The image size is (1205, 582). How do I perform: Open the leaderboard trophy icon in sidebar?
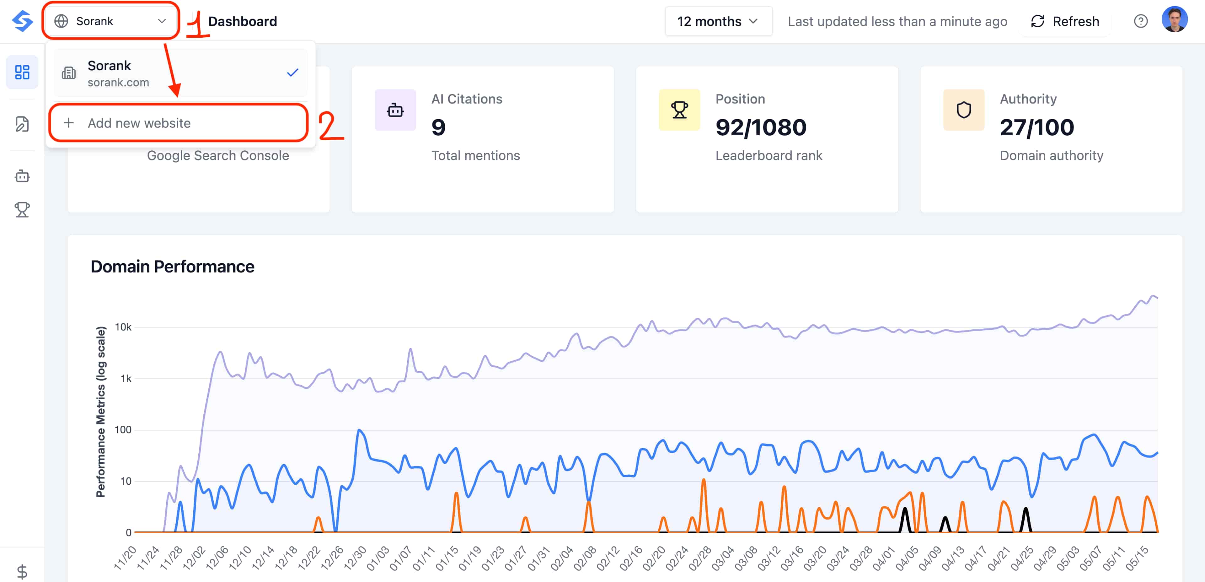pyautogui.click(x=22, y=210)
